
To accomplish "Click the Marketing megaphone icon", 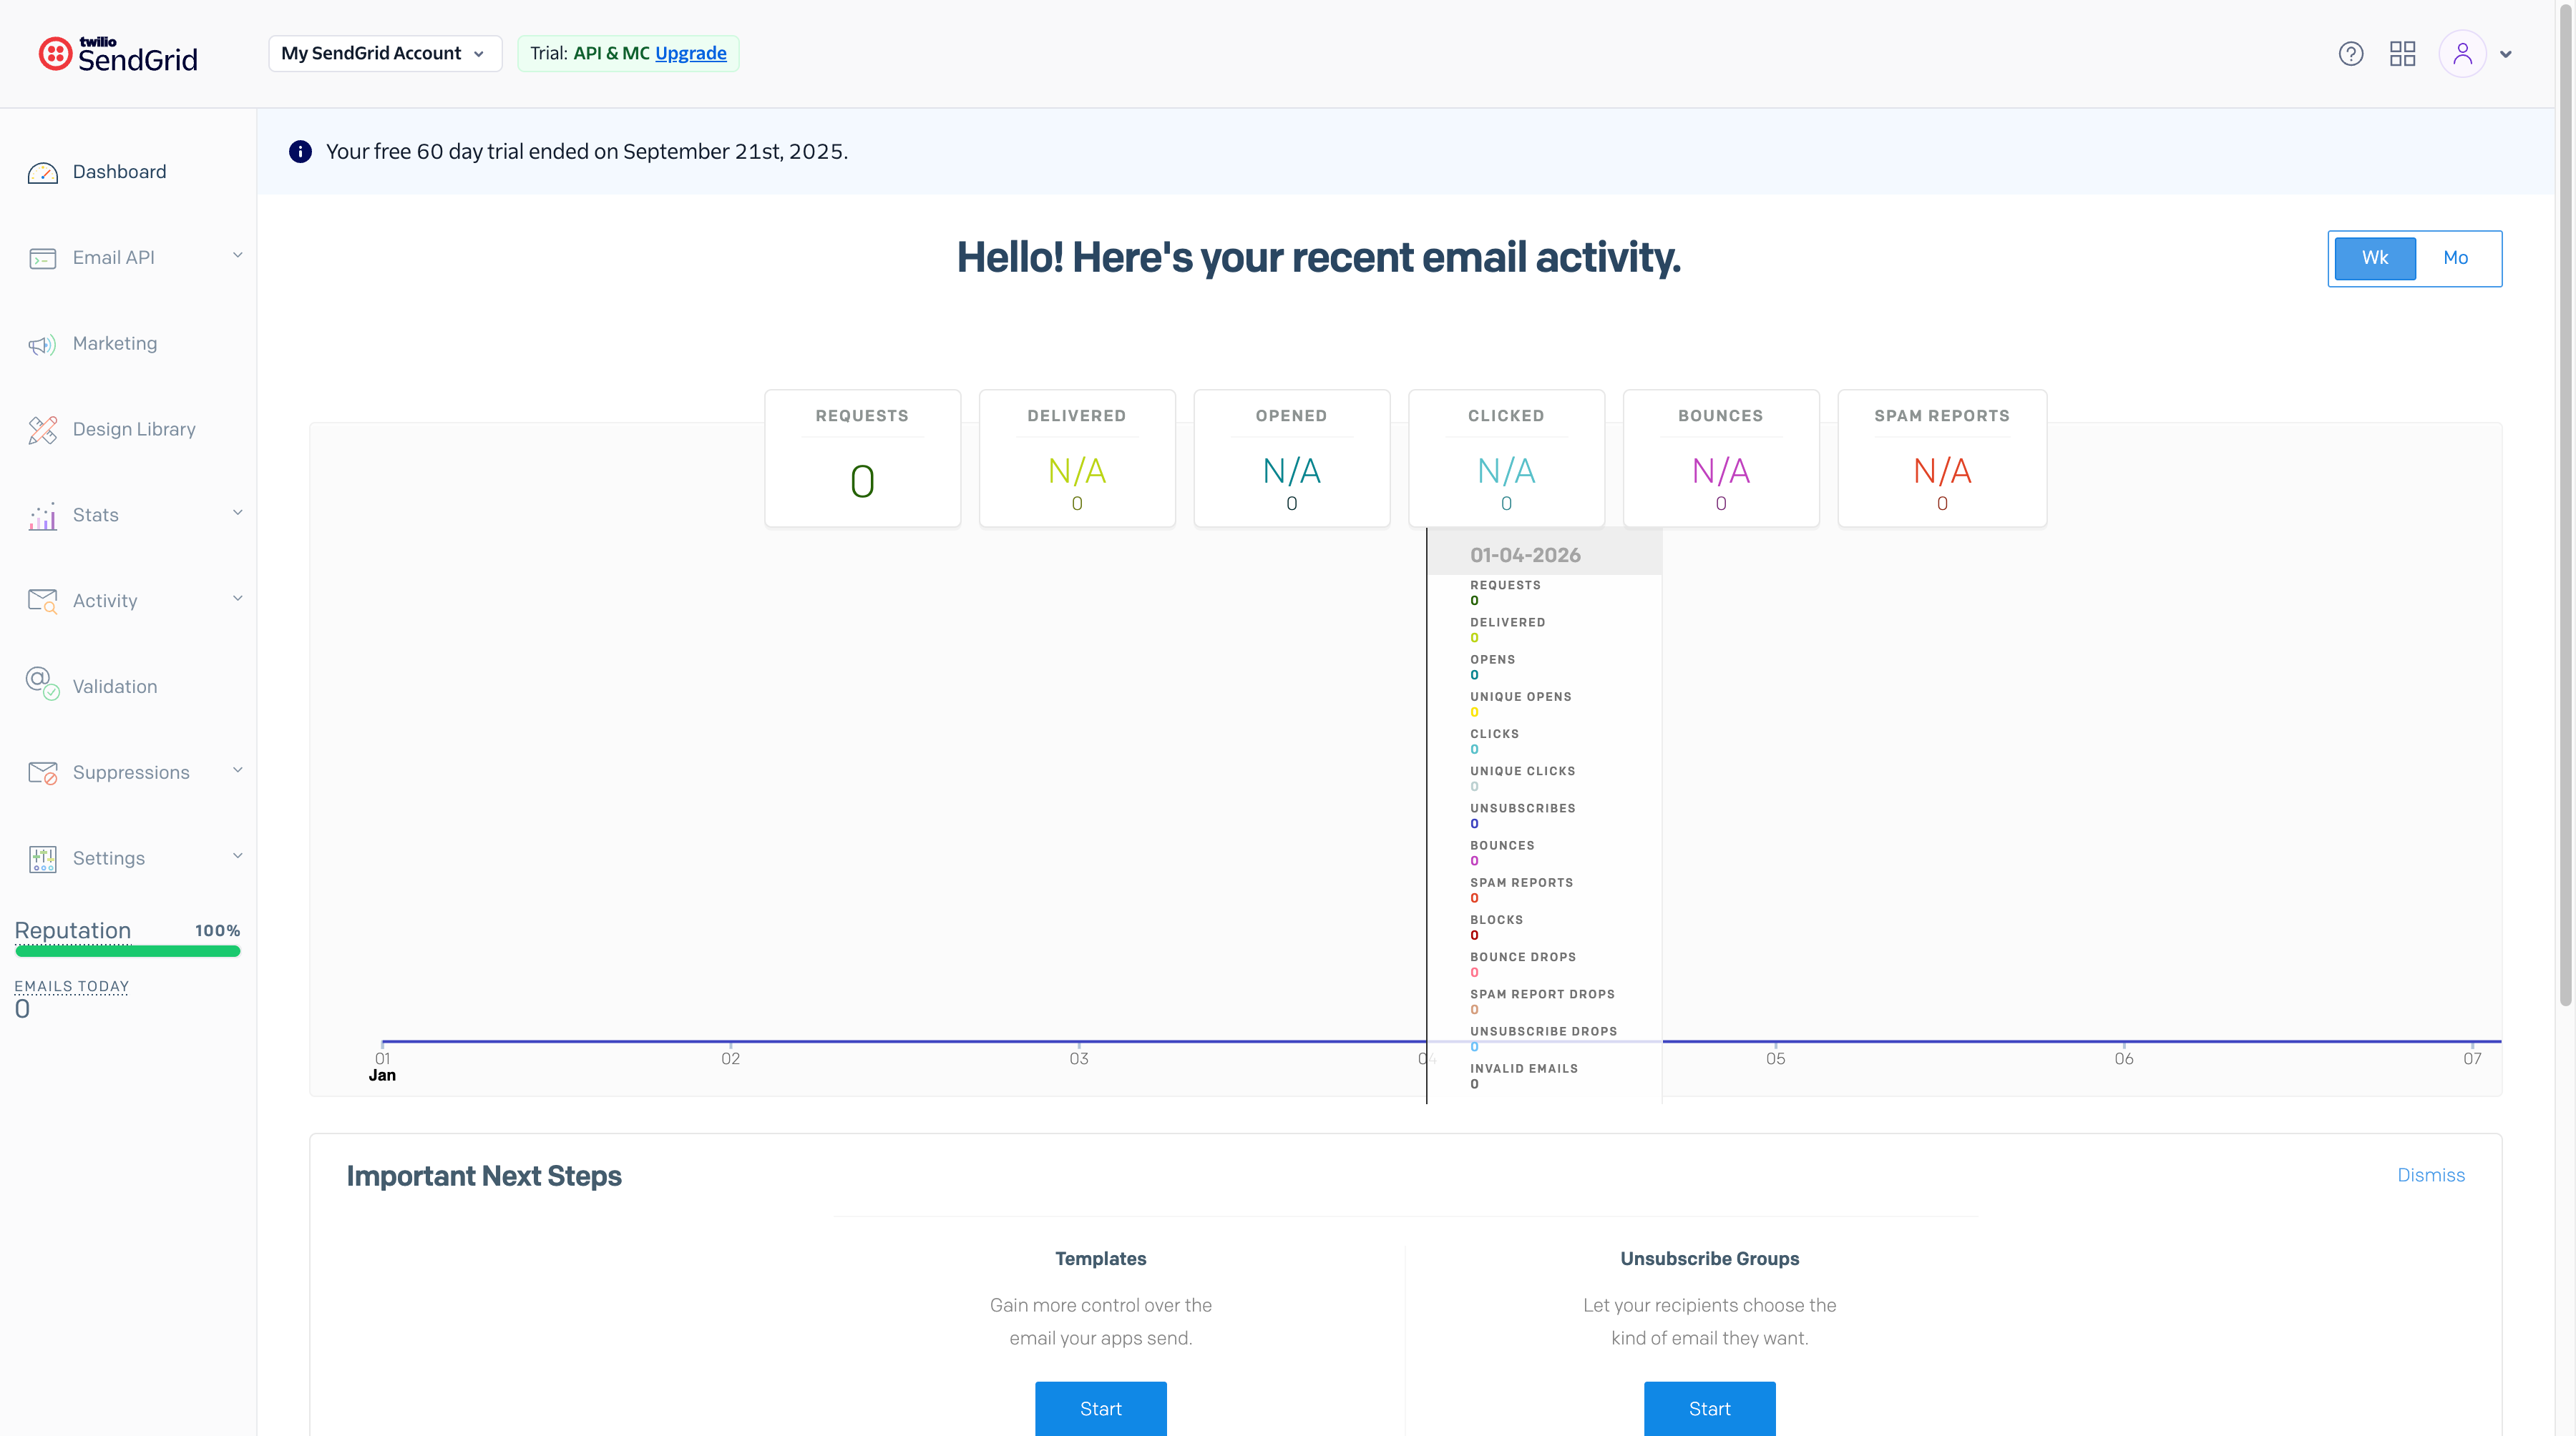I will click(x=42, y=345).
